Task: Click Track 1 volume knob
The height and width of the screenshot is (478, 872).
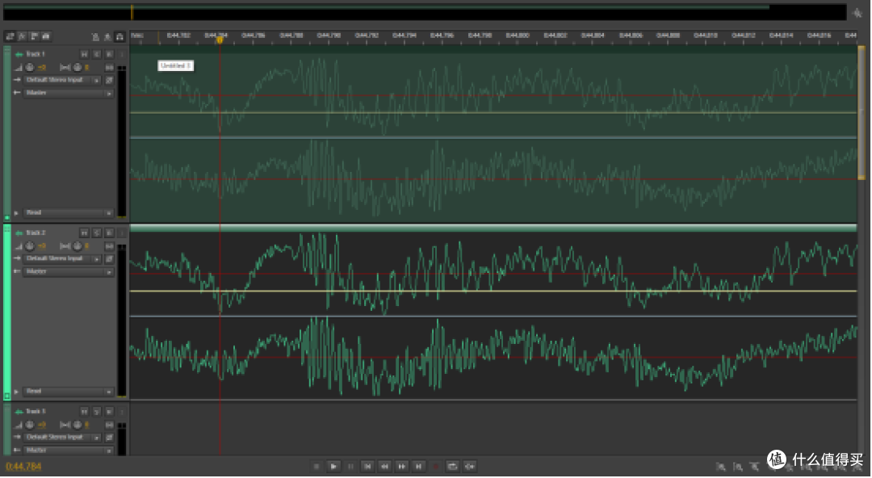Action: tap(30, 67)
